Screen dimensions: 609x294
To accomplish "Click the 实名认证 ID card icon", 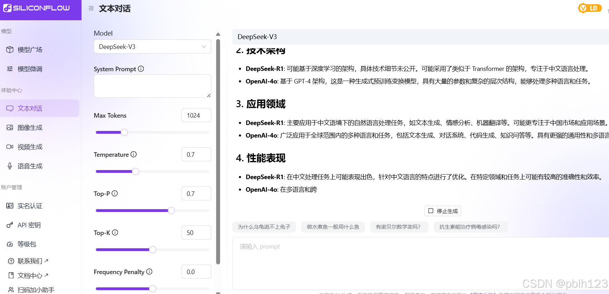I will click(10, 206).
